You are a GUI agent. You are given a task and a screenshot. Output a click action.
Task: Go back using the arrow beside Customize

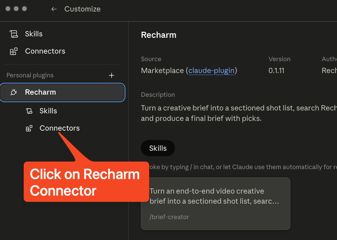(x=54, y=9)
